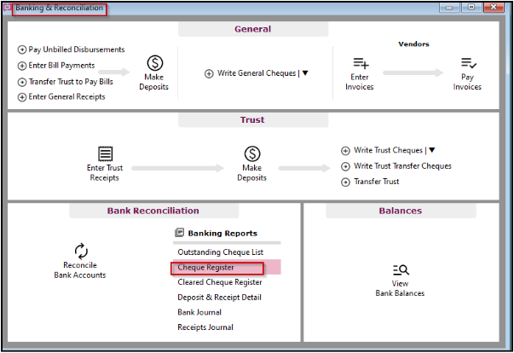
Task: Click the plus icon beside Enter Bill Payments
Action: click(x=21, y=66)
